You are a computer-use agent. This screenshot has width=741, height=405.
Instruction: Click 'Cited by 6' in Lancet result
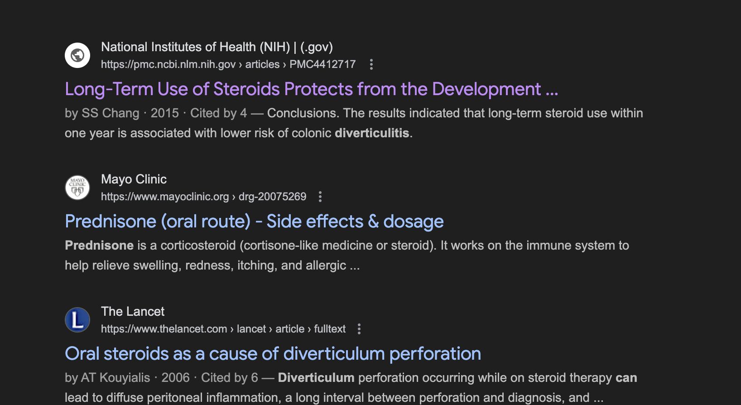tap(230, 378)
